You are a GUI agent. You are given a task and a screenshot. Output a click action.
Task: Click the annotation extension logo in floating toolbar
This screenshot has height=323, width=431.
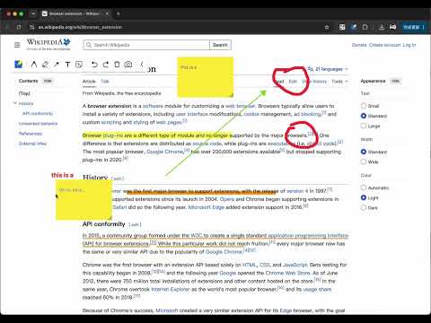[19, 65]
